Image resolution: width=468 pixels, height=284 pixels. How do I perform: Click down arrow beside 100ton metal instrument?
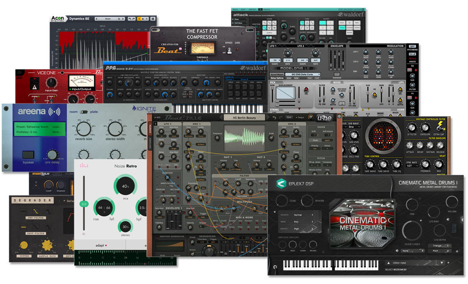pyautogui.click(x=442, y=263)
